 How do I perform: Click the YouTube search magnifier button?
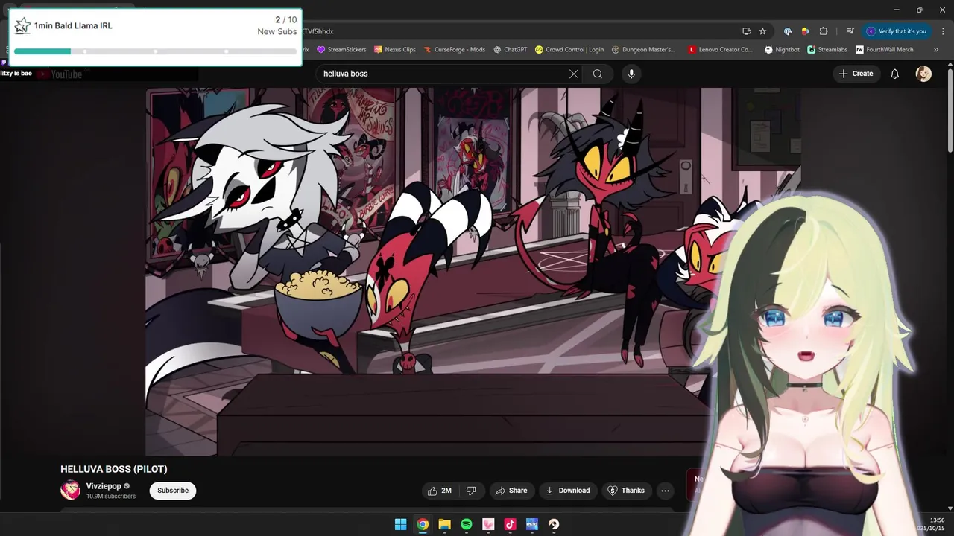598,74
